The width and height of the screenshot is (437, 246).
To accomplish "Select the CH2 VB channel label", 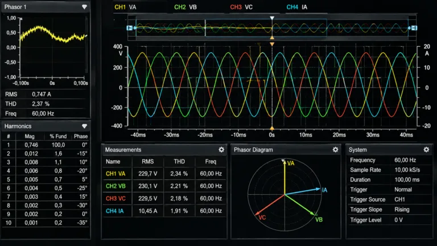I will pos(185,7).
